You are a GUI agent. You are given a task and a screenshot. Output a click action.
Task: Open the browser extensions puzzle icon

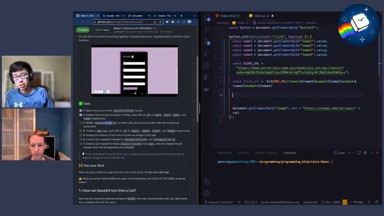(x=178, y=22)
